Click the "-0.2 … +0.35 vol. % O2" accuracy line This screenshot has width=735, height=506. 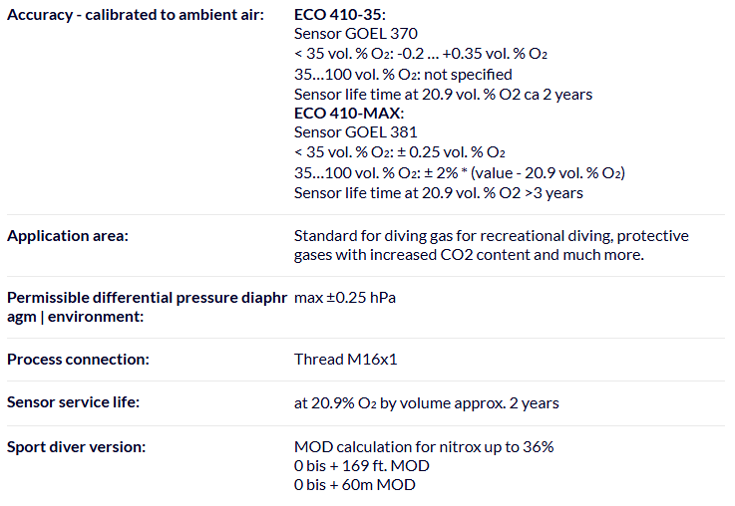pyautogui.click(x=420, y=55)
